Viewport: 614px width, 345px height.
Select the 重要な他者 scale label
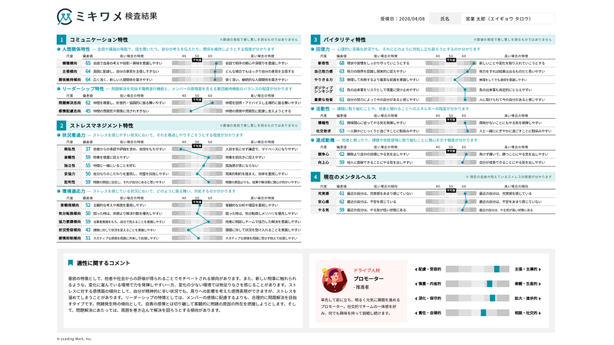tap(323, 100)
